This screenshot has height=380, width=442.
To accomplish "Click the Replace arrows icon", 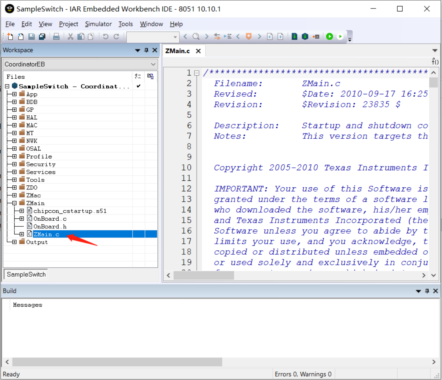I will [217, 36].
